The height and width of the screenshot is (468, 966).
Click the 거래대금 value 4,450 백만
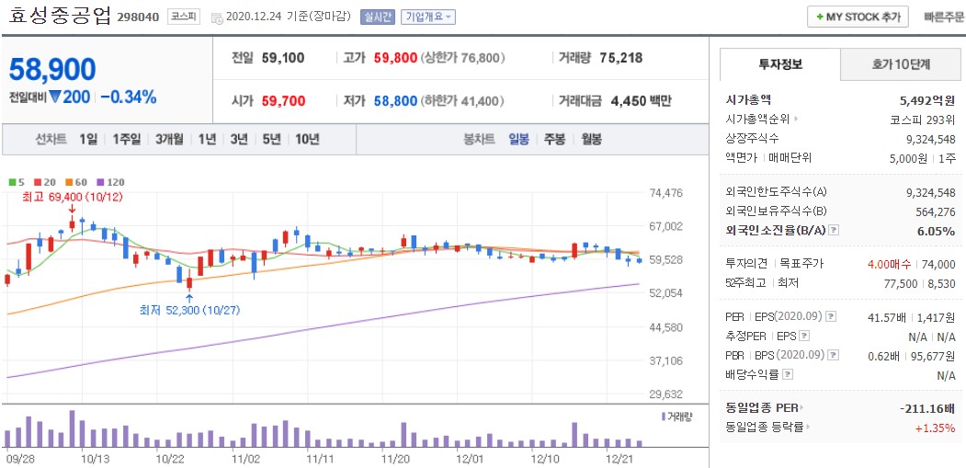[x=641, y=100]
